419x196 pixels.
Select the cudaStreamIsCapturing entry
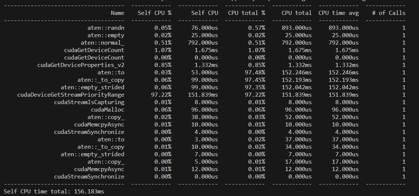tap(89, 102)
